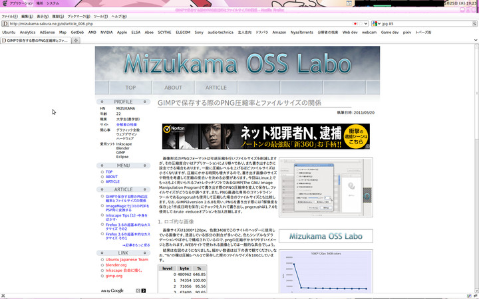
Task: Open the Game dev bookmark folder
Action: point(390,33)
